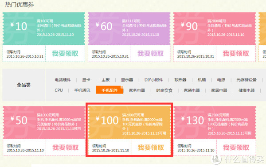Viewport: 266px width, 167px height.
Task: Claim the highlighted ¥100 coupon
Action: pyautogui.click(x=151, y=148)
